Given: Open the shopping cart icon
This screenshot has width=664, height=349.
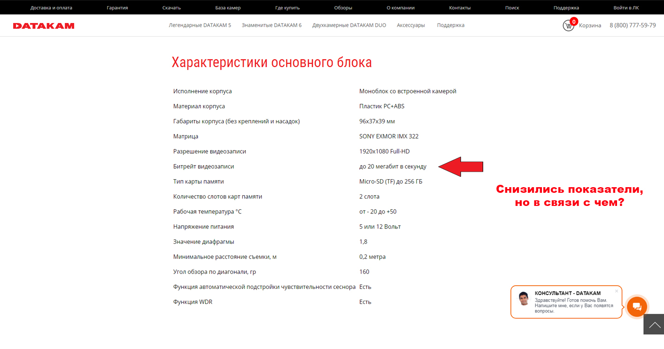Looking at the screenshot, I should 568,25.
